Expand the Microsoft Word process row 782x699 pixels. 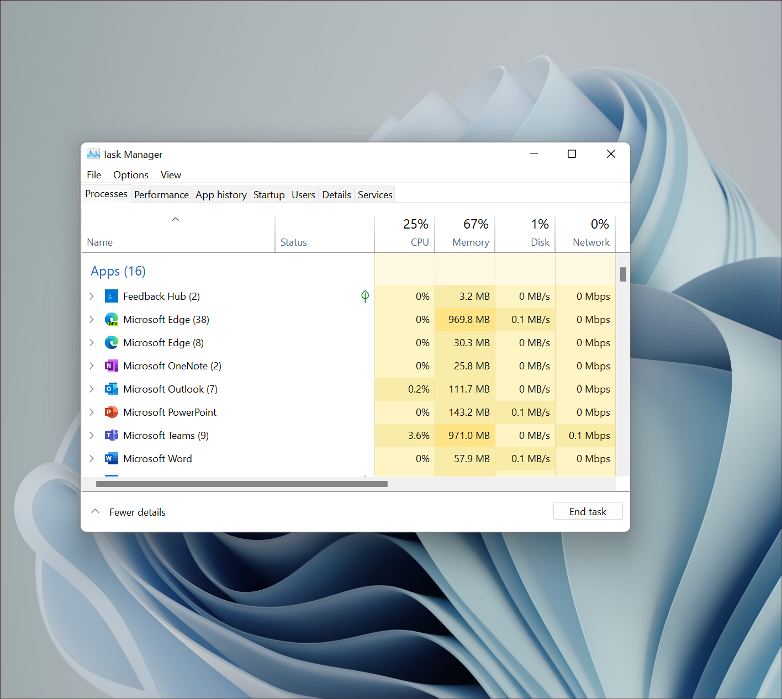(92, 459)
